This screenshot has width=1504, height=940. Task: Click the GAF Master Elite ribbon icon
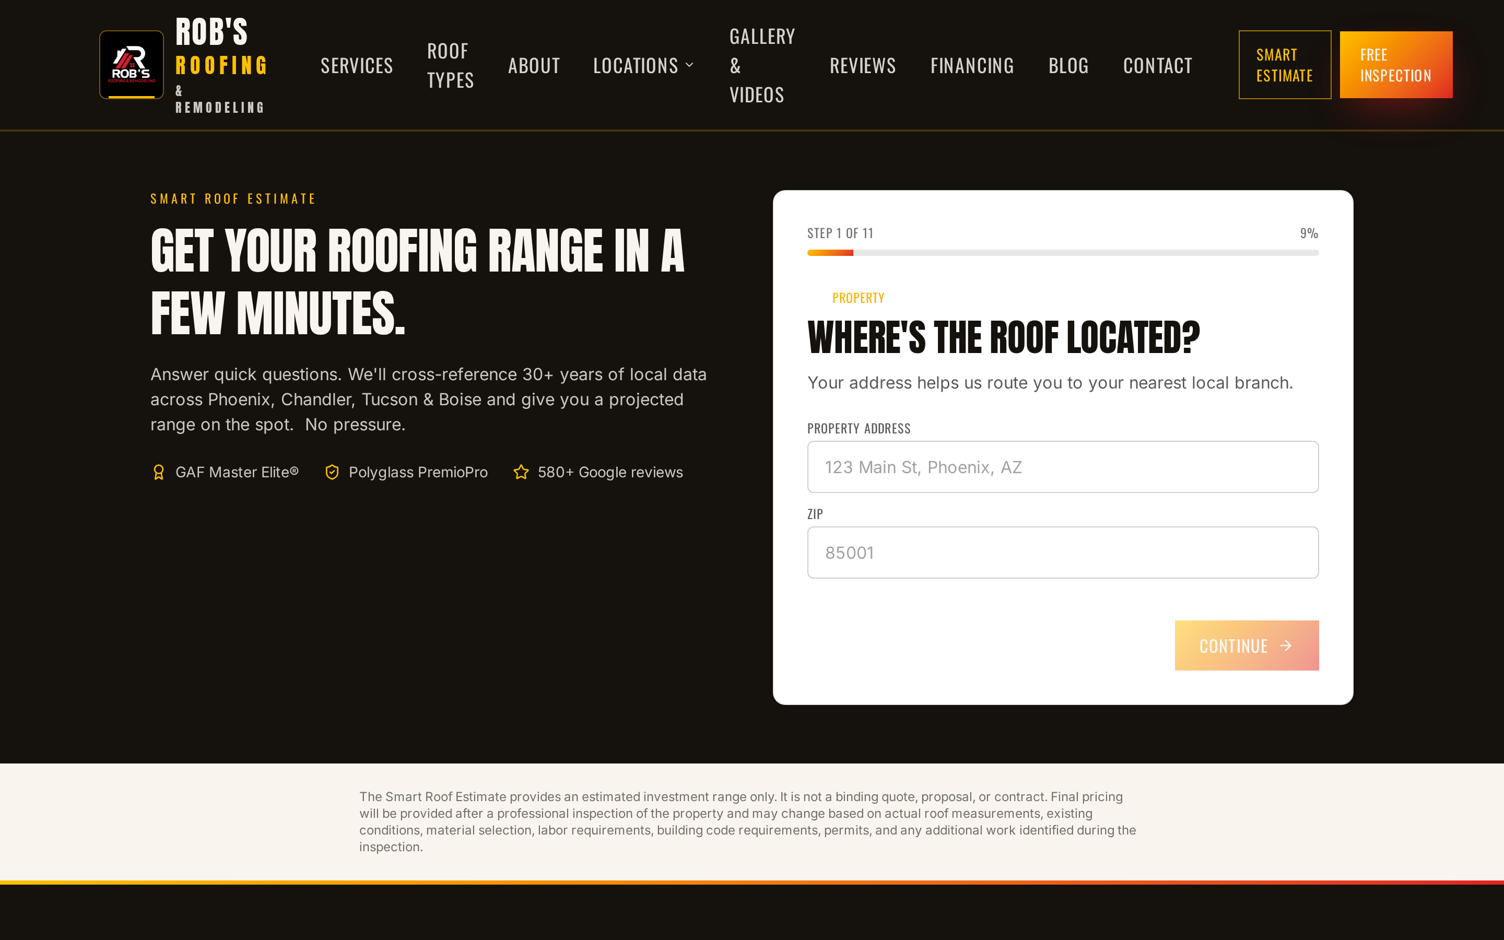coord(158,473)
